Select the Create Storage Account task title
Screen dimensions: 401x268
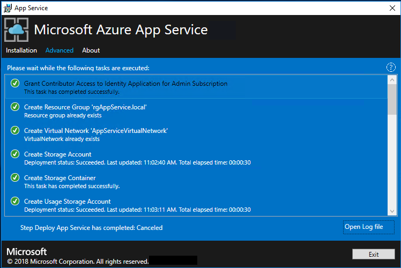point(57,154)
